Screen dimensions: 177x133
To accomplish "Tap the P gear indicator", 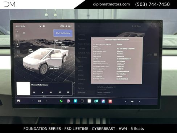I will pyautogui.click(x=17, y=45).
